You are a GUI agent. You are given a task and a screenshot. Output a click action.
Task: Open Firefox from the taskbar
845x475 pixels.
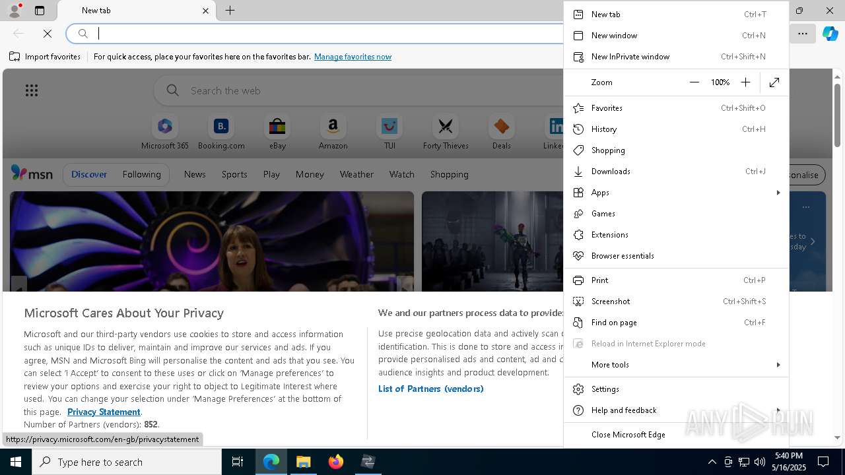336,462
